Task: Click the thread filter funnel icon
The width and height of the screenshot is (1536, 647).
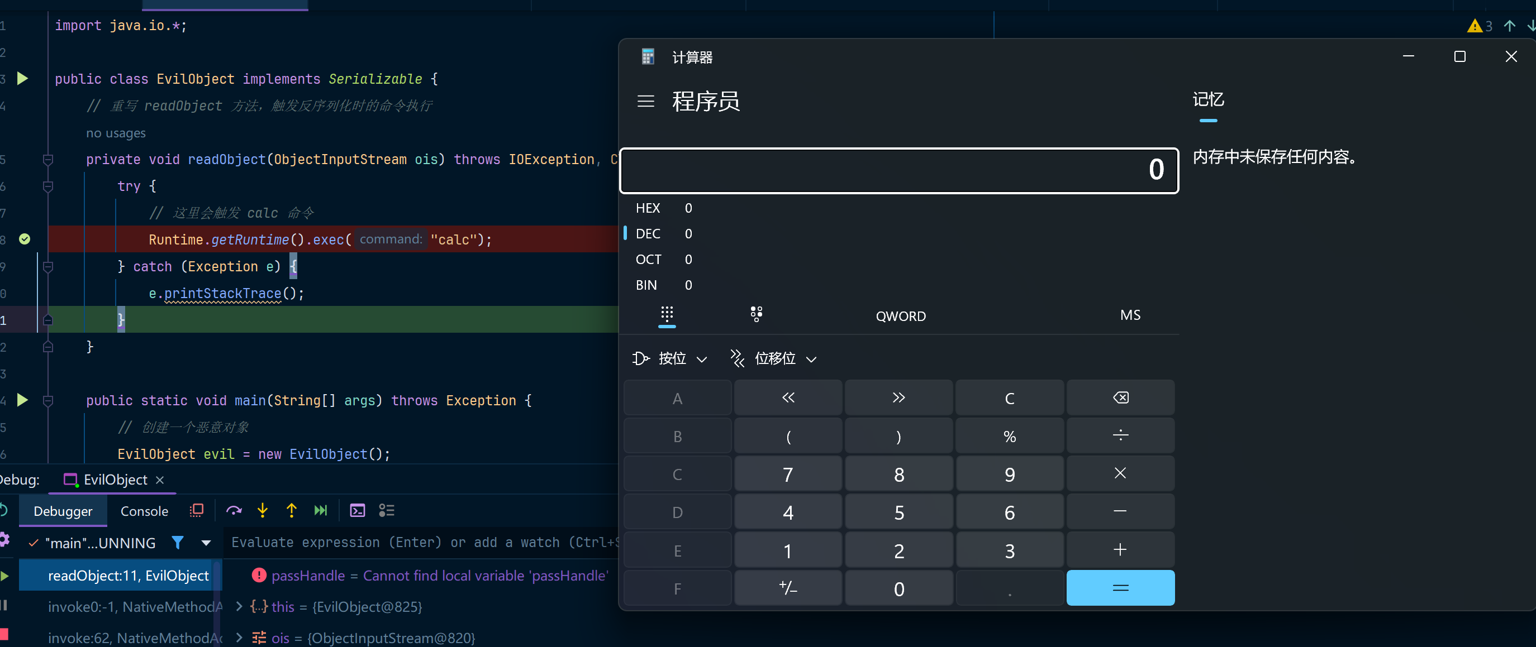Action: (177, 543)
